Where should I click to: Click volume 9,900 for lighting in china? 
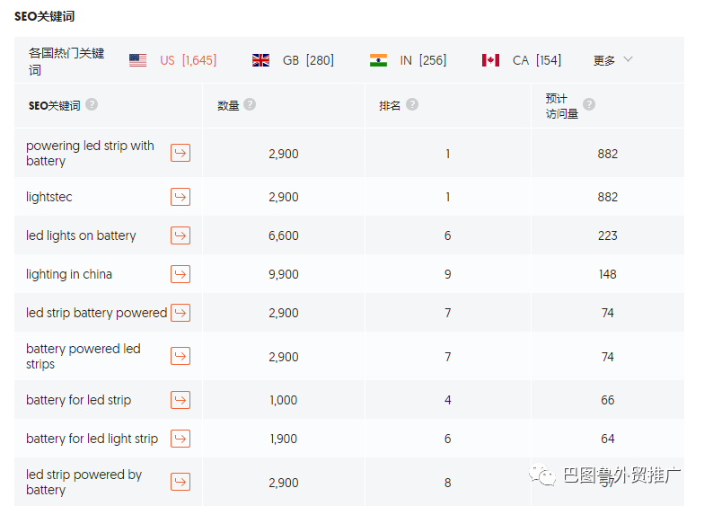click(284, 274)
